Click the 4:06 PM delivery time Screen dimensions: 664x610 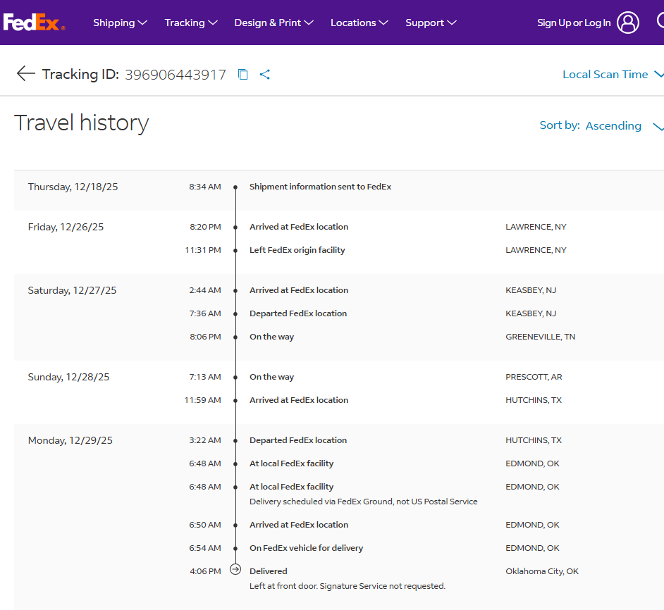click(205, 571)
